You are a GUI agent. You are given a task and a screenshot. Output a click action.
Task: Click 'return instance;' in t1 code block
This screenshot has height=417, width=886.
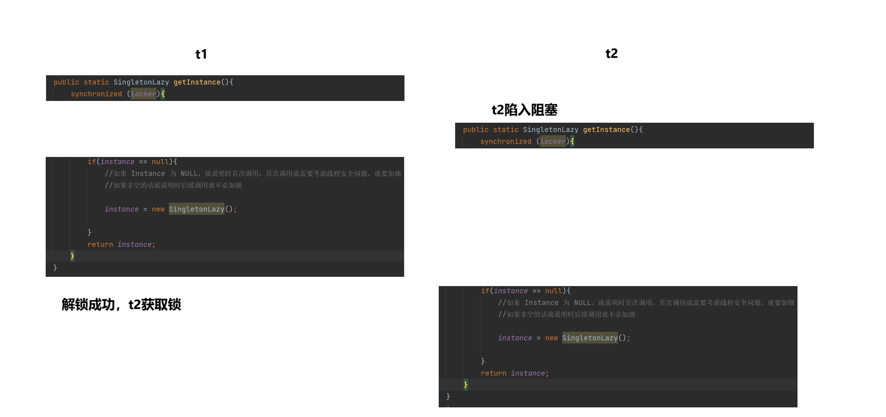121,245
